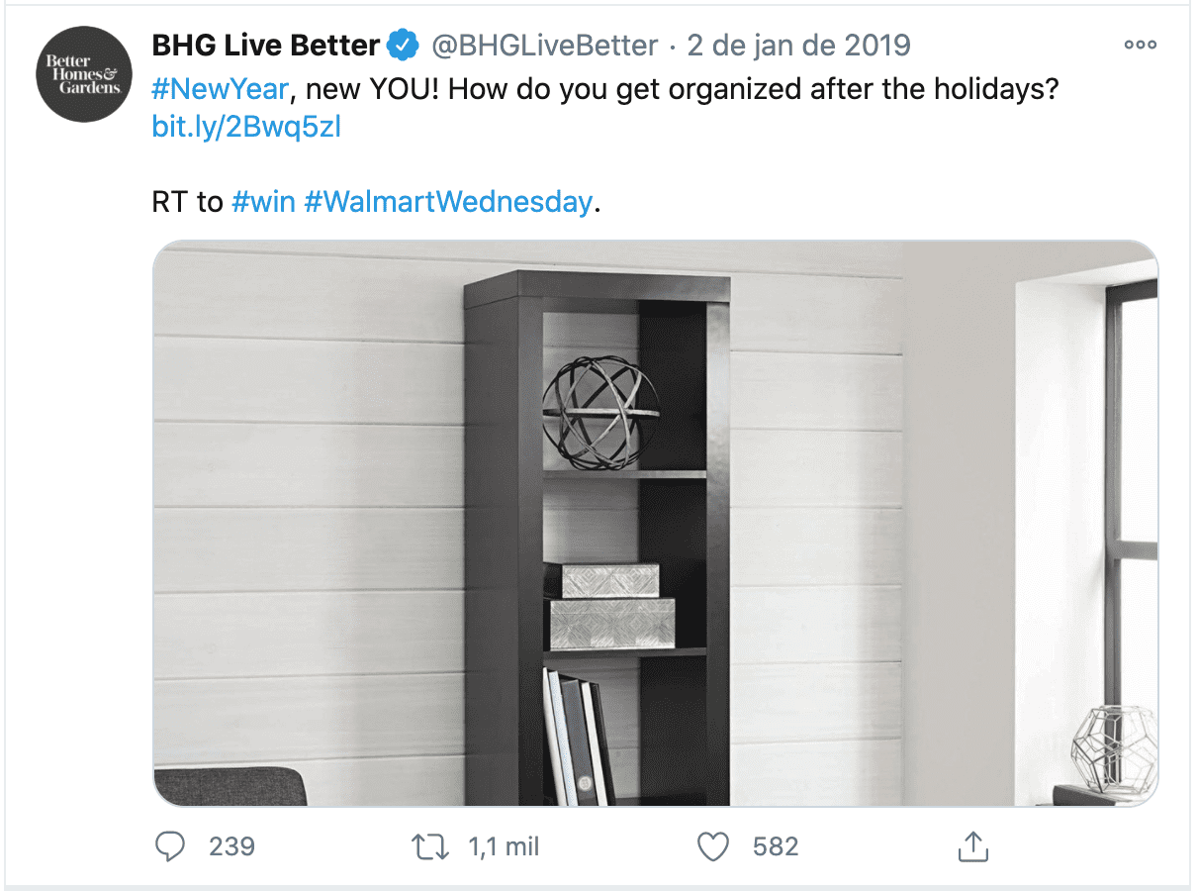The height and width of the screenshot is (891, 1197).
Task: Retweet using the retweet arrows icon
Action: (x=429, y=846)
